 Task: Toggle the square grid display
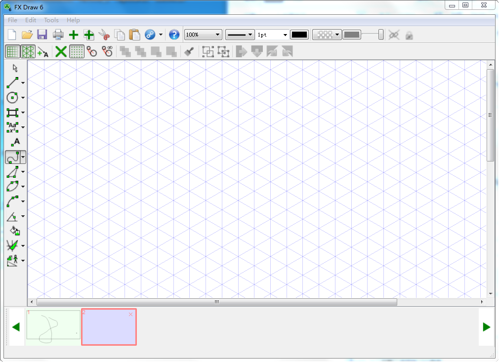coord(12,51)
